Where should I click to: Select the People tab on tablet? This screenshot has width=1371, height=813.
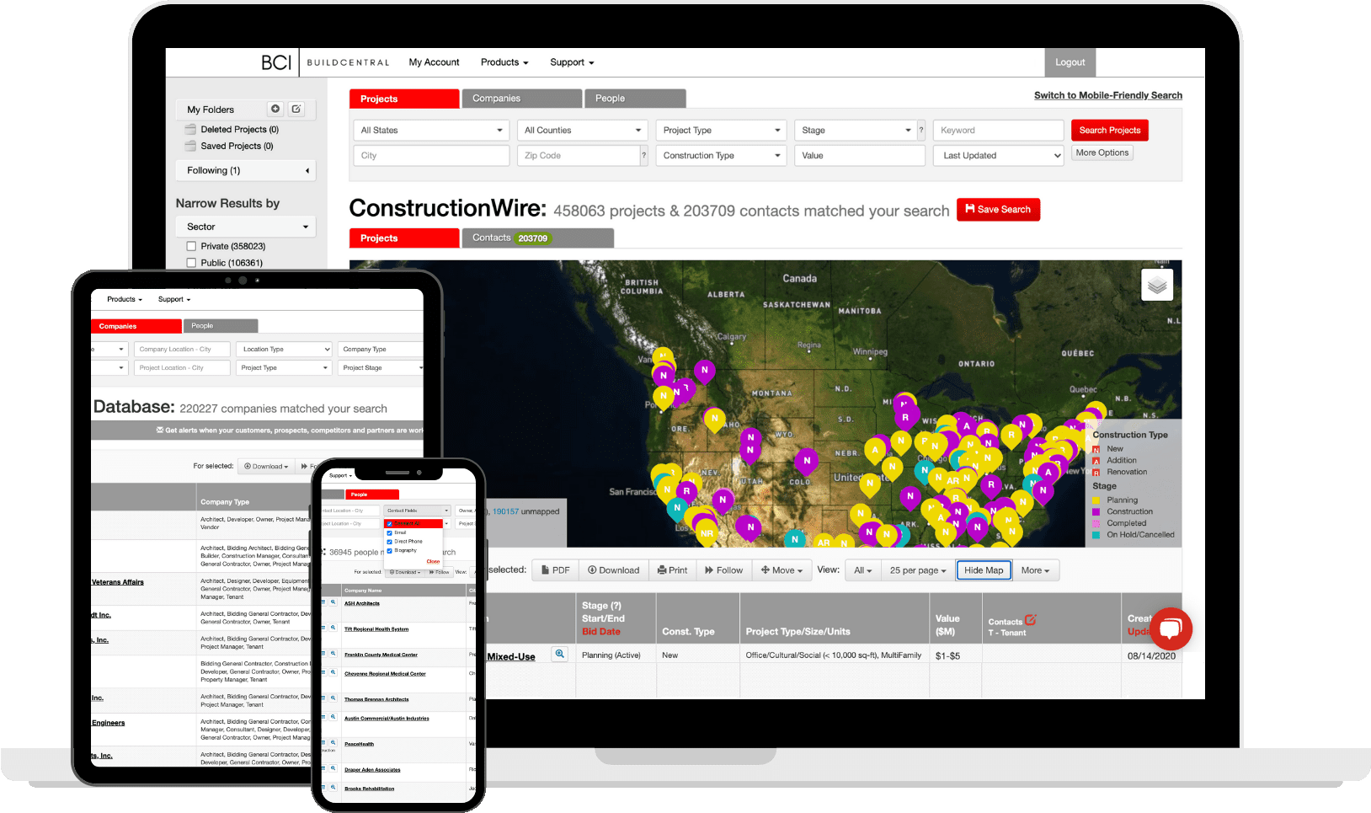pyautogui.click(x=221, y=326)
